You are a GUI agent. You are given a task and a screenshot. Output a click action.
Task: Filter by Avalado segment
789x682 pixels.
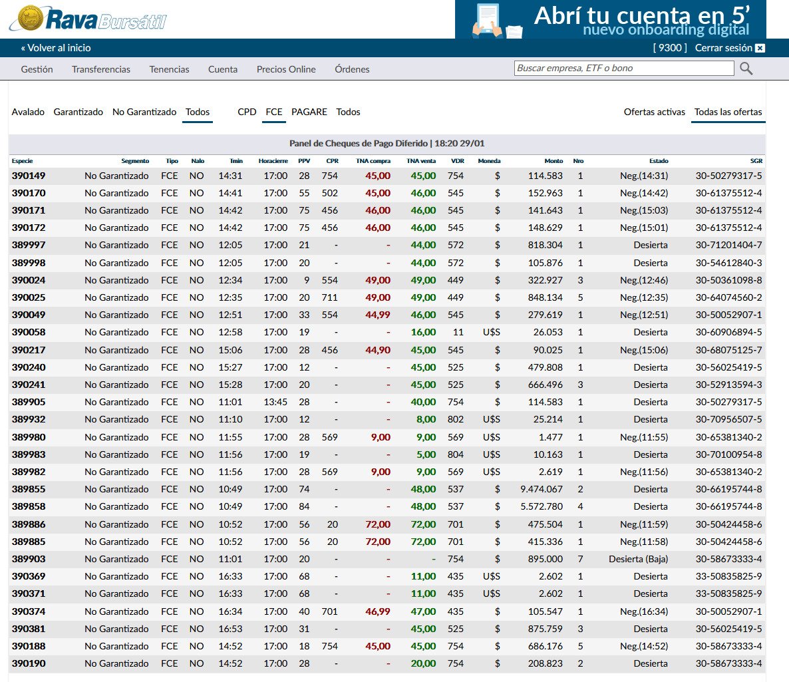(x=28, y=112)
